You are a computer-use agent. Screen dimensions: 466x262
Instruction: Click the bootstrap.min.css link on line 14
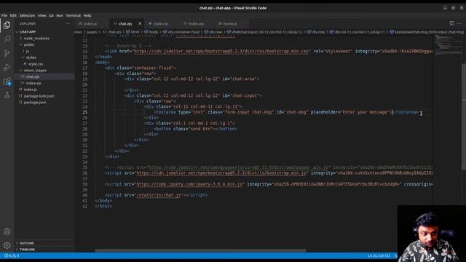(x=221, y=51)
